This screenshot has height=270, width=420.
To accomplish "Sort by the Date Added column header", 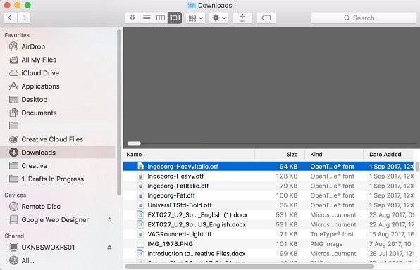I will pyautogui.click(x=388, y=155).
